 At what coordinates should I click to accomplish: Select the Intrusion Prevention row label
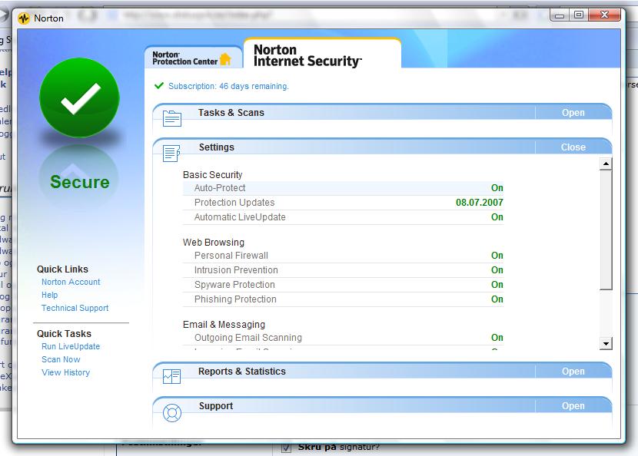(x=236, y=270)
